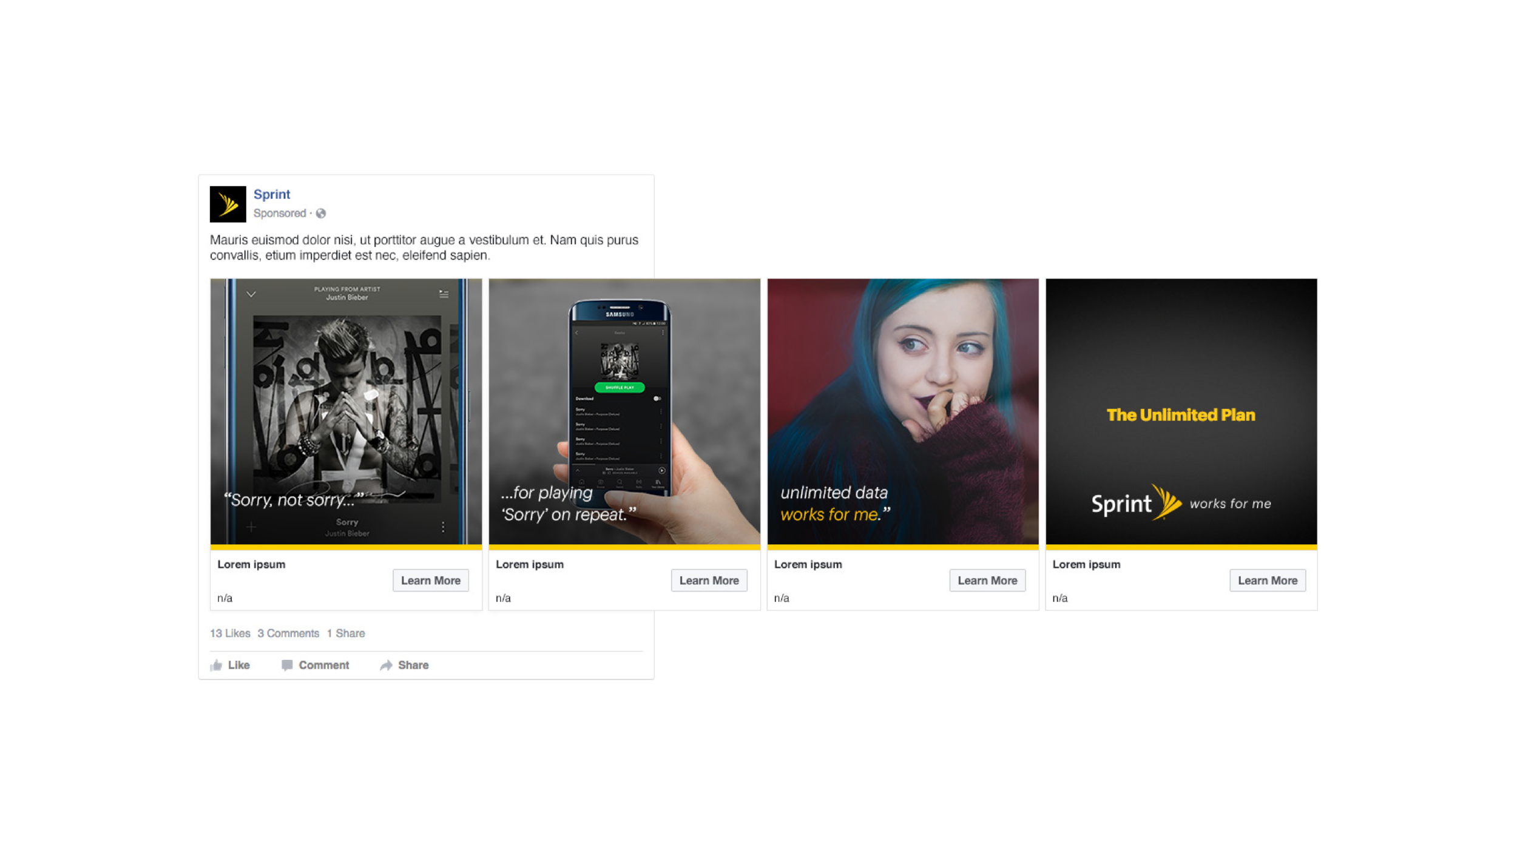This screenshot has height=853, width=1517.
Task: Click Learn More under the Justin Bieber card
Action: click(x=431, y=581)
